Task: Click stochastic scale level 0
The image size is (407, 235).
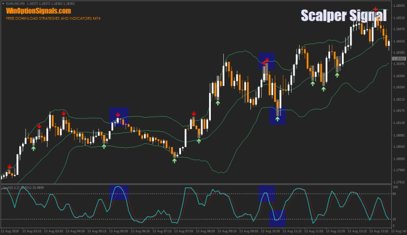Action: coord(394,226)
